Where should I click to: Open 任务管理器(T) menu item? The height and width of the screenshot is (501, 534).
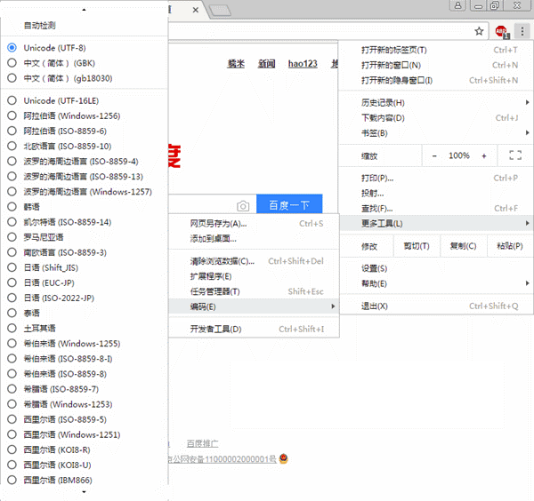click(x=254, y=291)
